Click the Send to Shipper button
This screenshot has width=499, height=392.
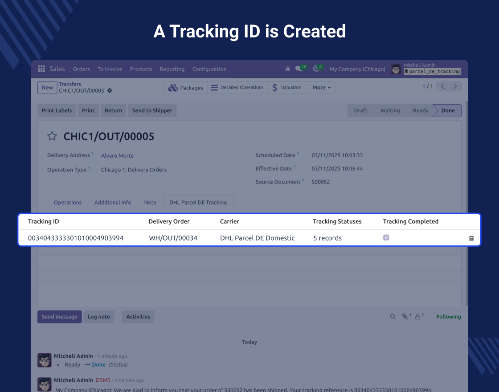click(x=152, y=110)
